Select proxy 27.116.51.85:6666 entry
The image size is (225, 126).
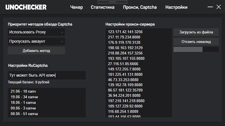pyautogui.click(x=123, y=64)
